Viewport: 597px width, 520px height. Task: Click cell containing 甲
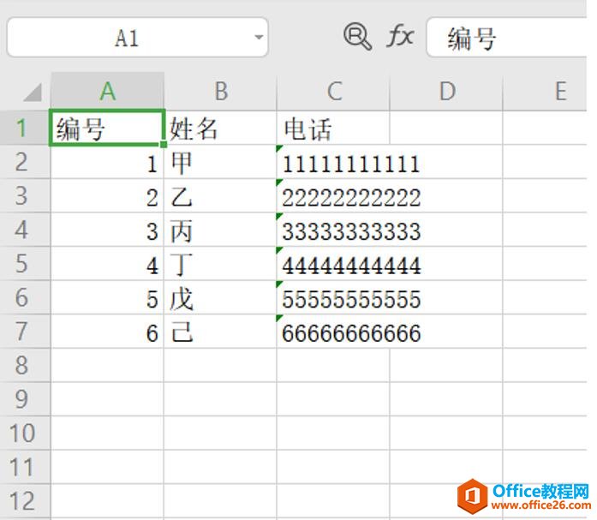[x=220, y=161]
